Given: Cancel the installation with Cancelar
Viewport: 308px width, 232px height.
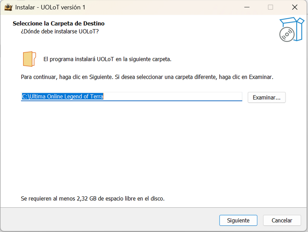Looking at the screenshot, I should pyautogui.click(x=282, y=221).
